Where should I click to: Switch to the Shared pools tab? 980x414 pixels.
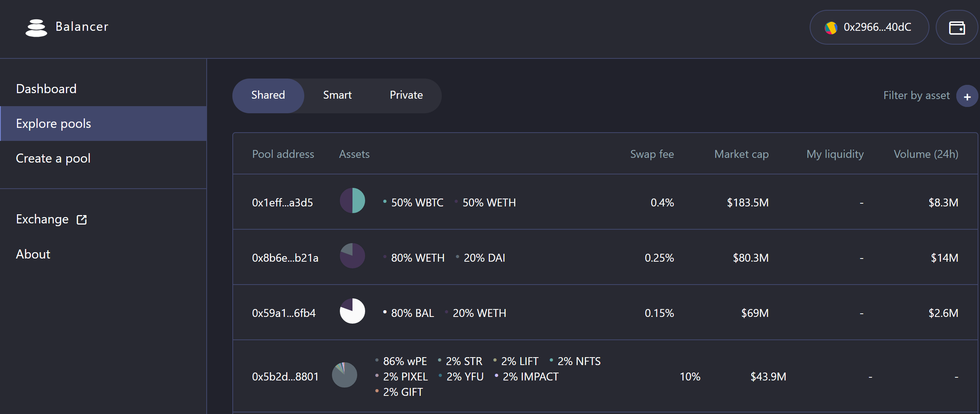268,96
